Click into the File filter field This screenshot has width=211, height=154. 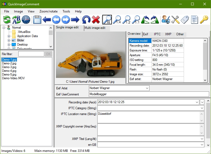(x=31, y=54)
